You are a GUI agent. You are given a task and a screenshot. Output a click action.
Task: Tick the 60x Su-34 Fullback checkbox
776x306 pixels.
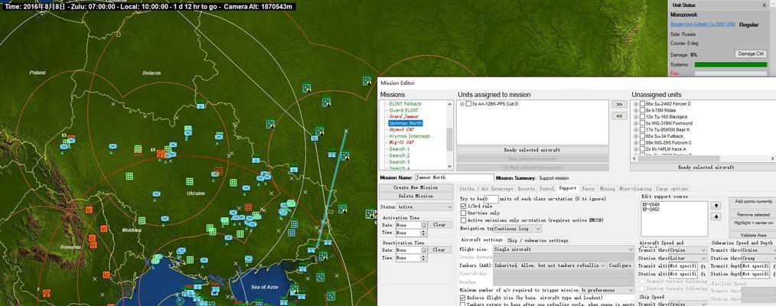642,136
